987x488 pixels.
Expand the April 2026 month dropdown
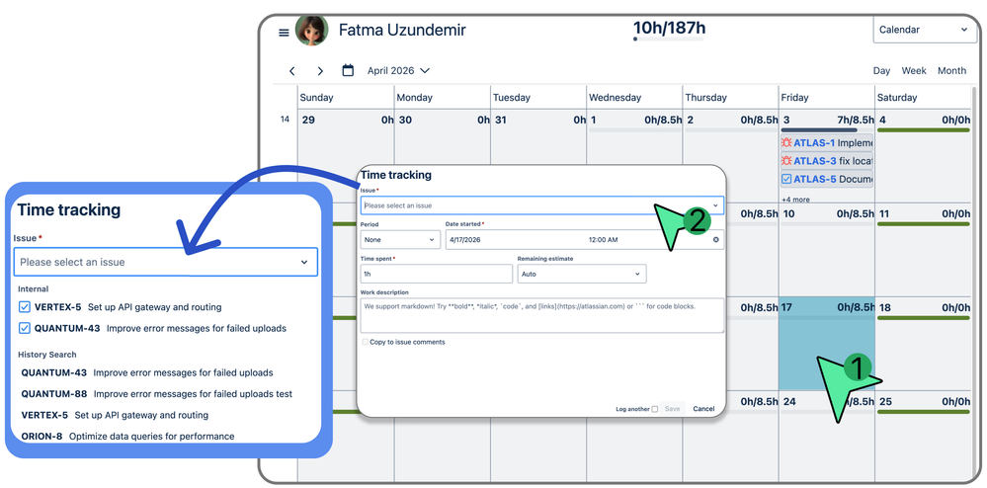pos(398,70)
